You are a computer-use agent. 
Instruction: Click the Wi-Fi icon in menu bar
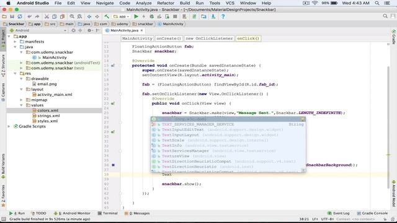314,3
